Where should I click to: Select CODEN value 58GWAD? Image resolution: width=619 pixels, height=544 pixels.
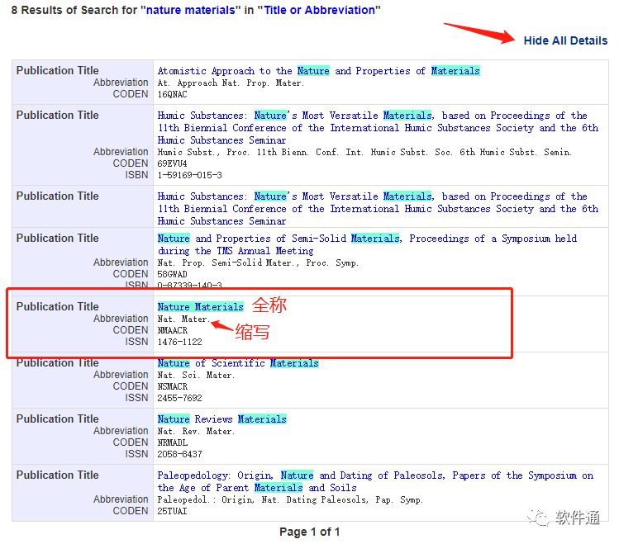point(173,274)
